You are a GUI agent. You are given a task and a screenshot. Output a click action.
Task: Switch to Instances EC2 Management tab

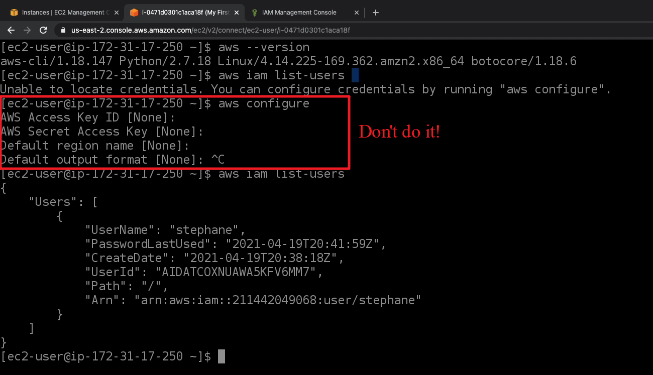65,13
